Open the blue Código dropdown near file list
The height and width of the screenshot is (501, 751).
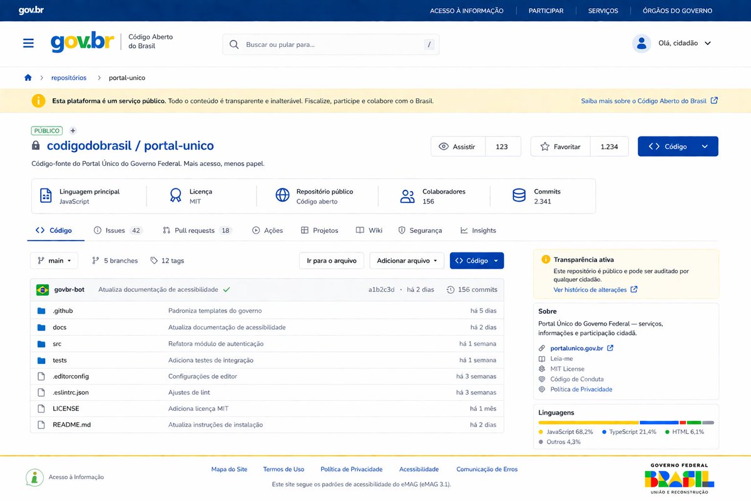click(x=477, y=261)
